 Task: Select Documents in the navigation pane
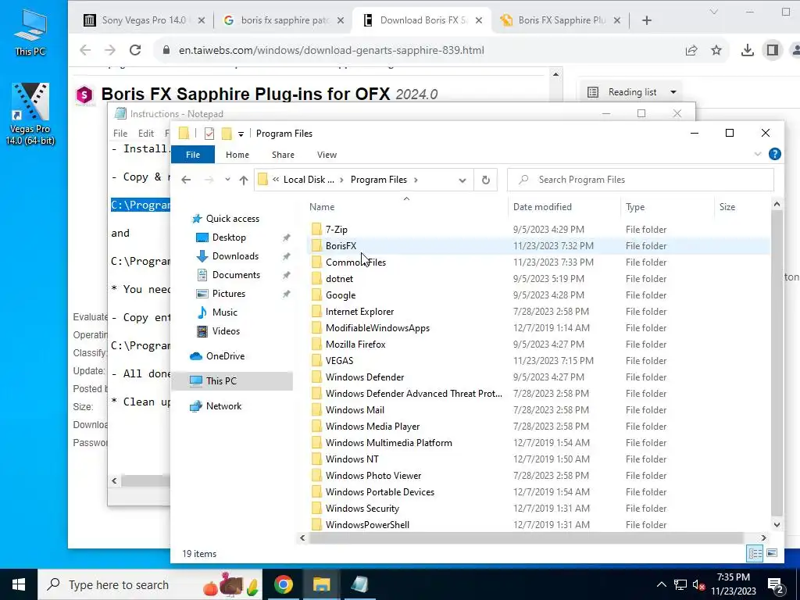[x=236, y=275]
